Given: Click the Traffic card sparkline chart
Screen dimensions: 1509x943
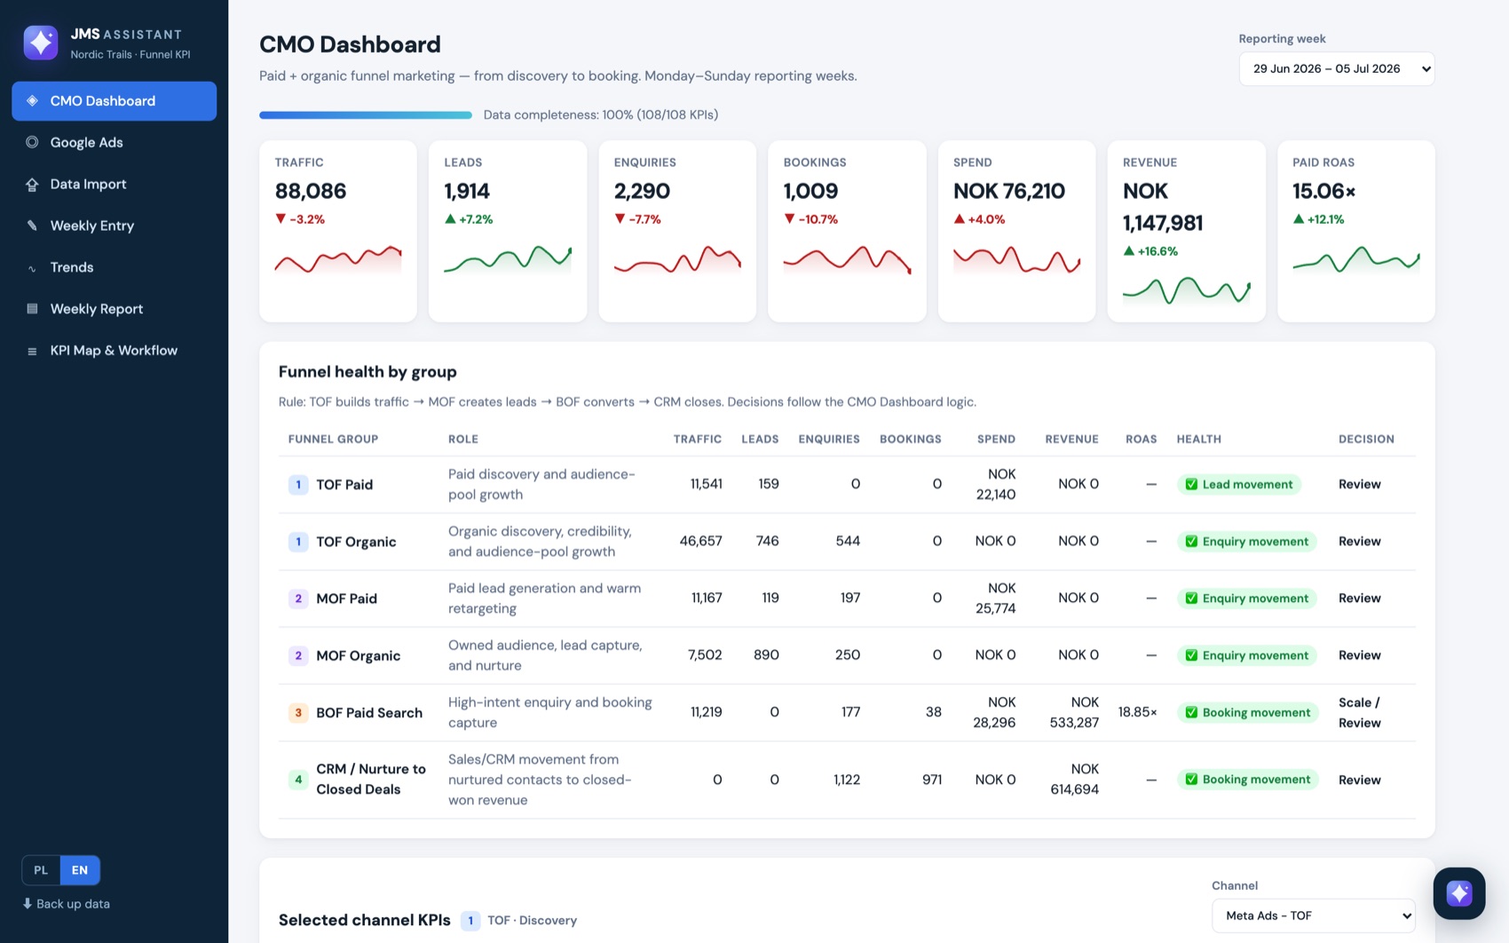Looking at the screenshot, I should pos(338,259).
